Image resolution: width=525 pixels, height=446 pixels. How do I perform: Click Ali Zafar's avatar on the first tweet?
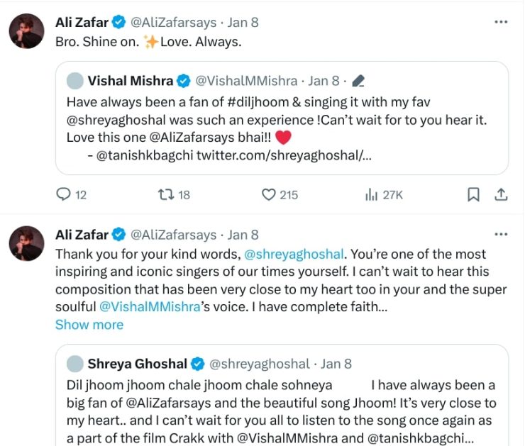(26, 31)
